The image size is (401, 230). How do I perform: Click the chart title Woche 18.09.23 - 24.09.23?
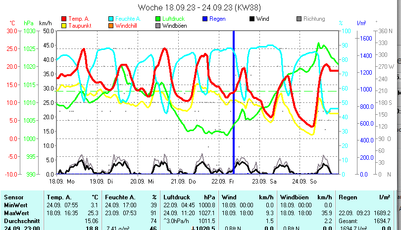(x=200, y=7)
